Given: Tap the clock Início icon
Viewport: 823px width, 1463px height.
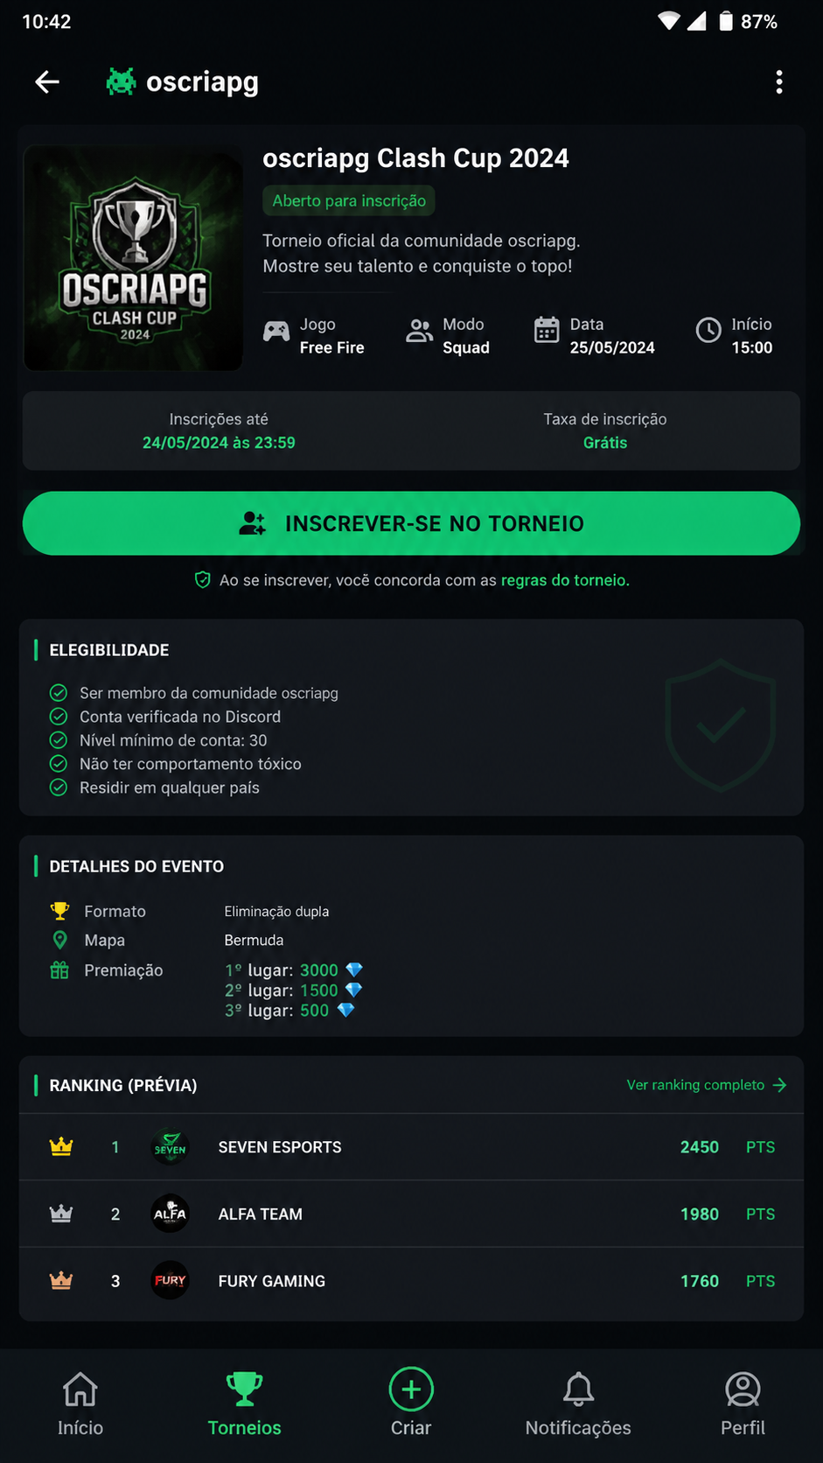Looking at the screenshot, I should tap(708, 330).
